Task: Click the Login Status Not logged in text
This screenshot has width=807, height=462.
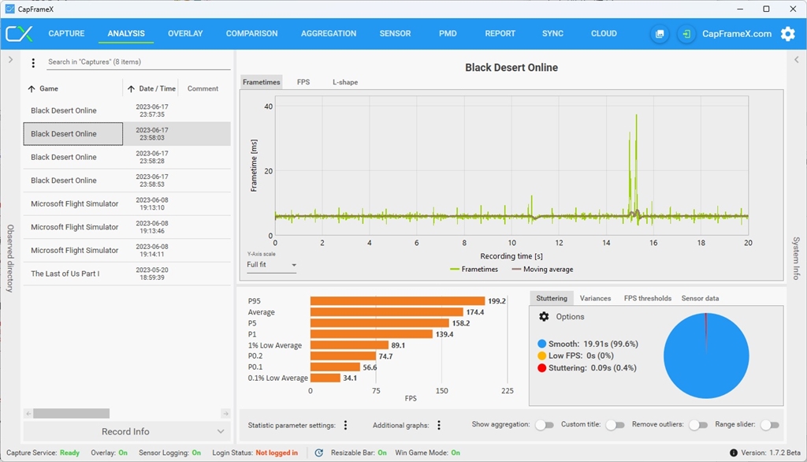Action: 277,453
